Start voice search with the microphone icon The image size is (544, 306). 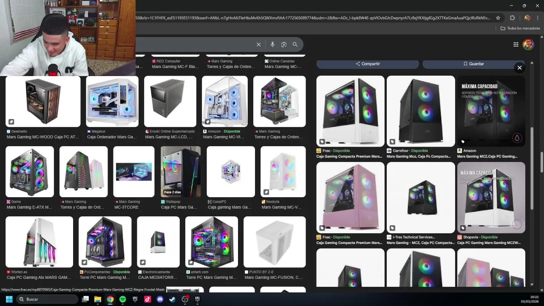[x=272, y=44]
